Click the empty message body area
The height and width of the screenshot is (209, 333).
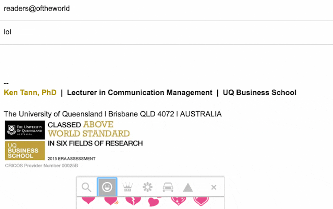(x=166, y=61)
